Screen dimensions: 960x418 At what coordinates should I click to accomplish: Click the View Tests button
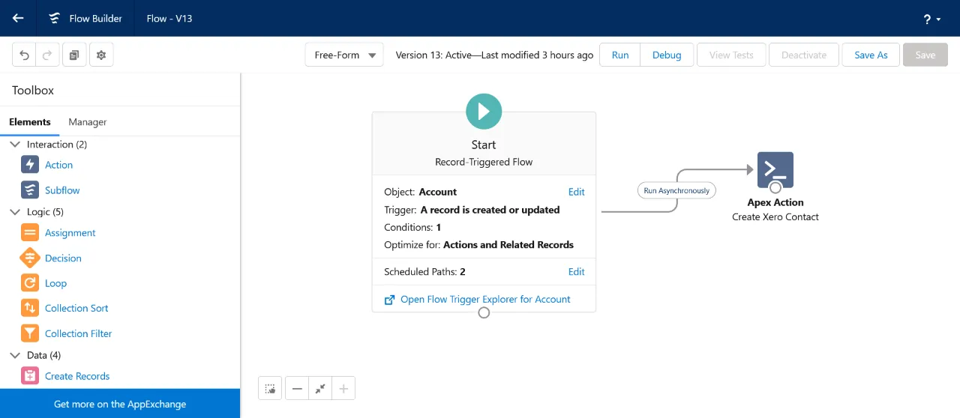coord(731,55)
